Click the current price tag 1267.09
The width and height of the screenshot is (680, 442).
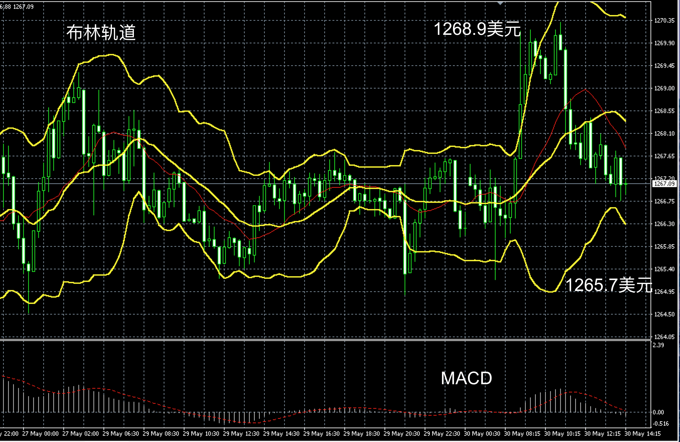(664, 184)
